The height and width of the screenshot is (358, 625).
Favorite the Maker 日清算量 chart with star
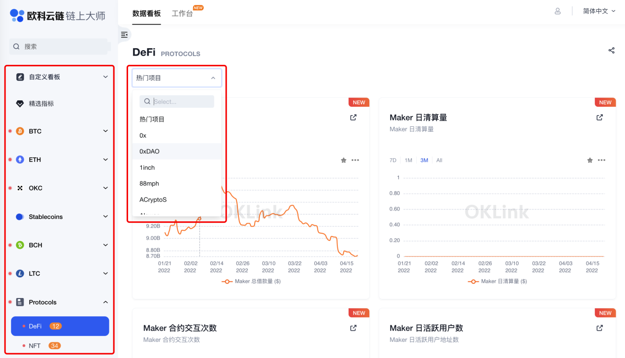pos(590,160)
